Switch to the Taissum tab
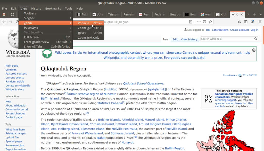 (x=113, y=14)
